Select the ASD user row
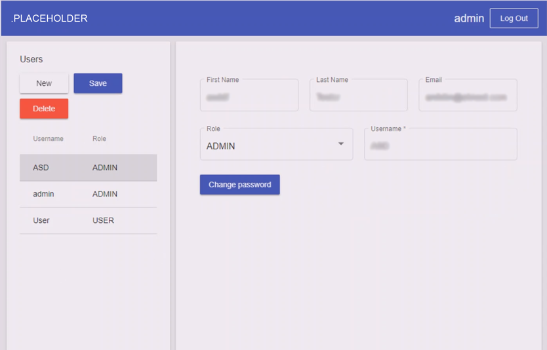Image resolution: width=547 pixels, height=350 pixels. tap(88, 168)
